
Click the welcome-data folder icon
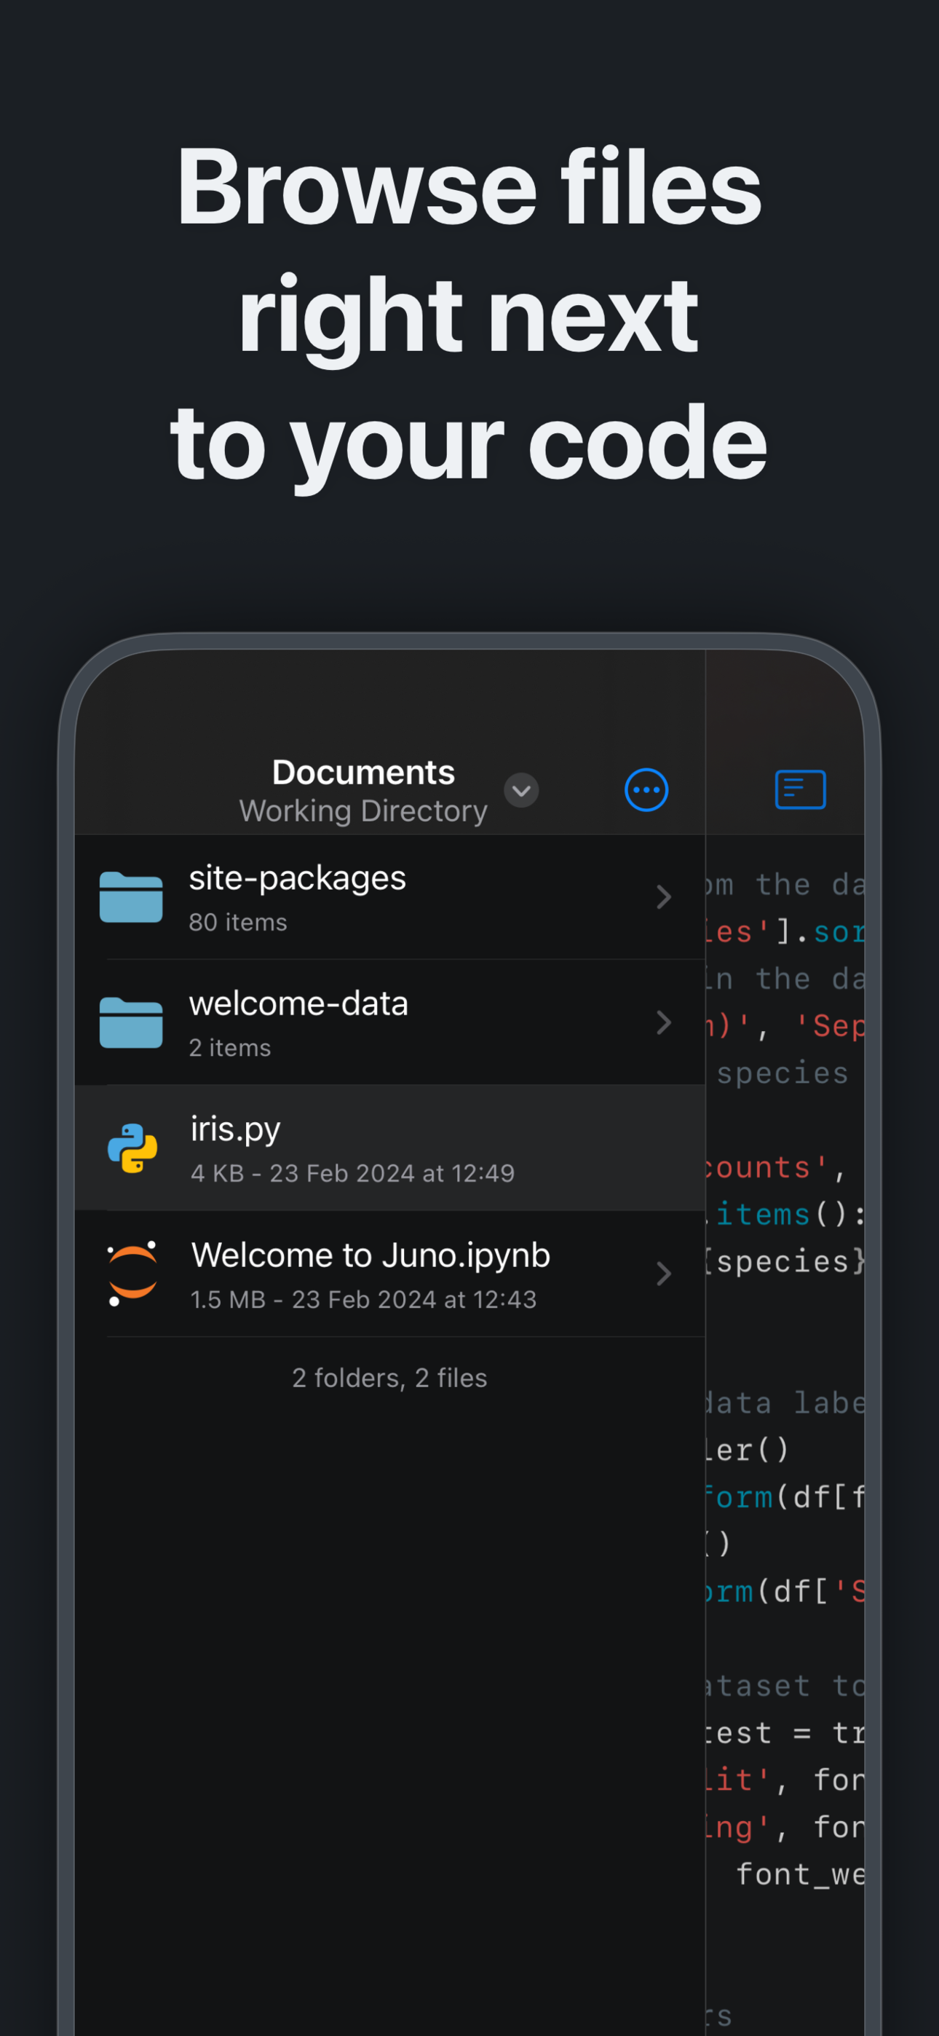[131, 1023]
